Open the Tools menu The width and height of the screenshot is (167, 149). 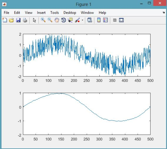coord(55,13)
